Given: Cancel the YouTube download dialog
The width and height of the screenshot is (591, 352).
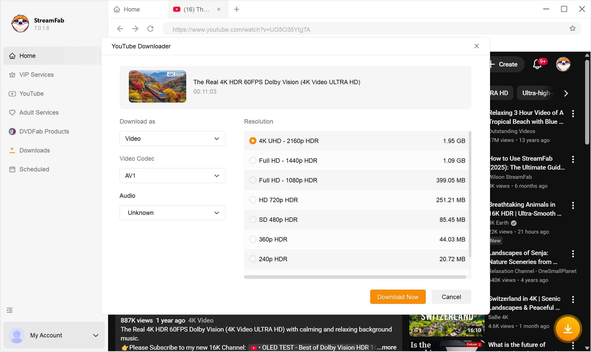Looking at the screenshot, I should (451, 296).
